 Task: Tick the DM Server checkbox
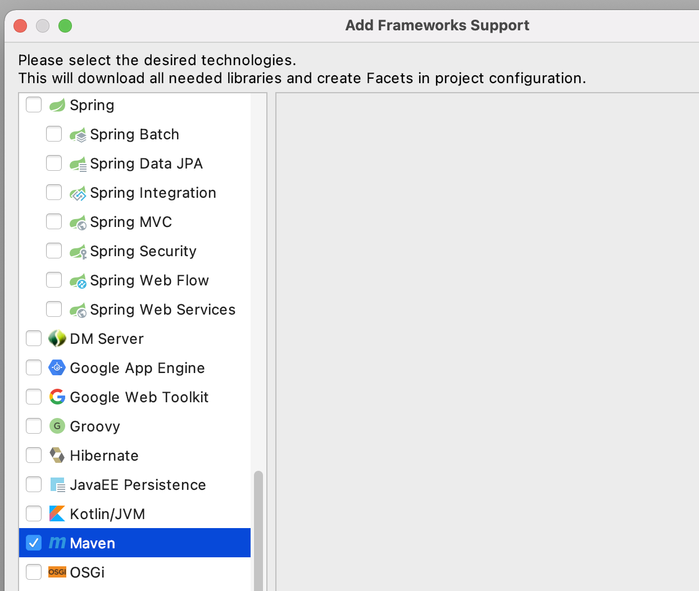click(34, 338)
